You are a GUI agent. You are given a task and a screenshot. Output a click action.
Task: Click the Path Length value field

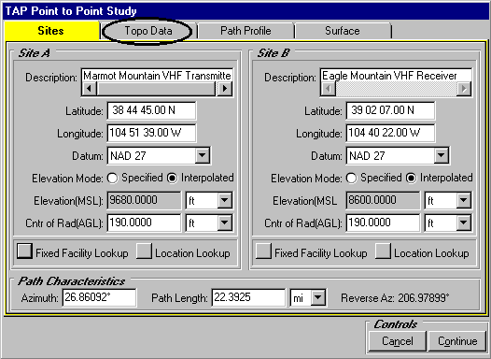248,297
